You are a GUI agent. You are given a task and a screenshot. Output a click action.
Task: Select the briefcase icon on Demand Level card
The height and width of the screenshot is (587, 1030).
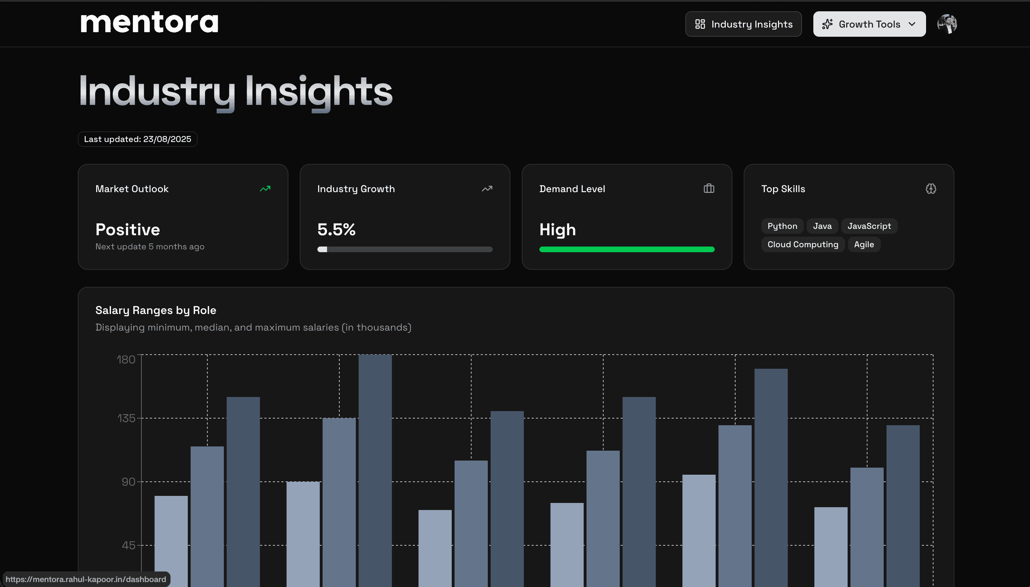(709, 188)
